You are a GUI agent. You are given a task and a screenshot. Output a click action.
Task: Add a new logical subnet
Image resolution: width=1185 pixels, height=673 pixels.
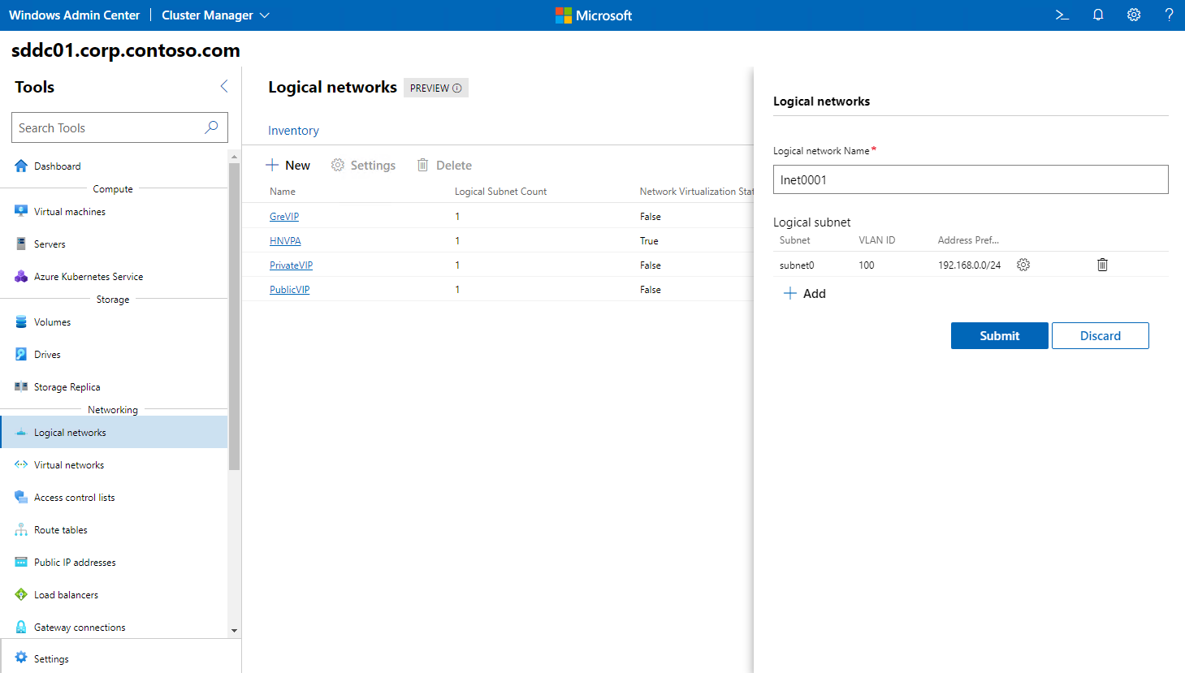click(x=804, y=293)
